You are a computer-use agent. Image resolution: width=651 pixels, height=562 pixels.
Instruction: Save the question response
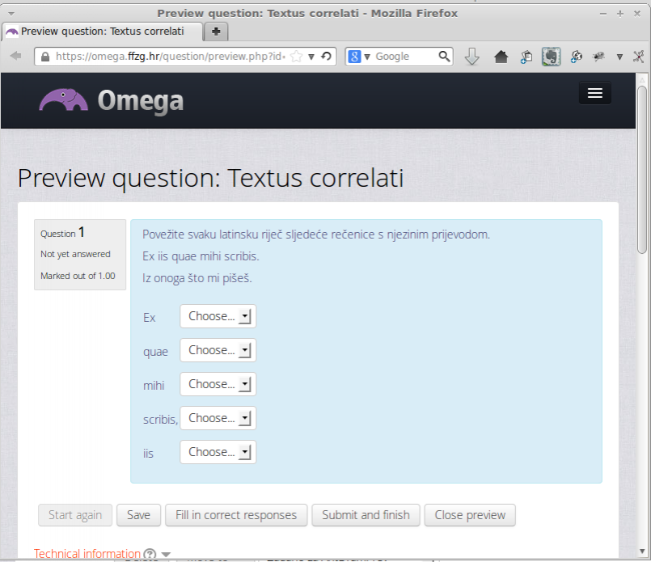pos(138,515)
